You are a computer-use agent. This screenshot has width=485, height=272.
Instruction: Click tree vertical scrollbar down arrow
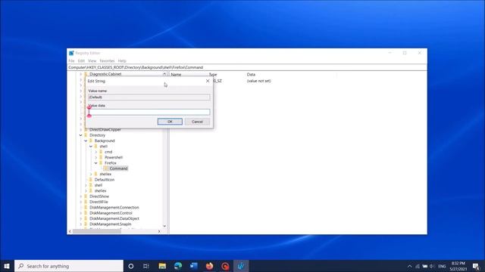pyautogui.click(x=164, y=226)
